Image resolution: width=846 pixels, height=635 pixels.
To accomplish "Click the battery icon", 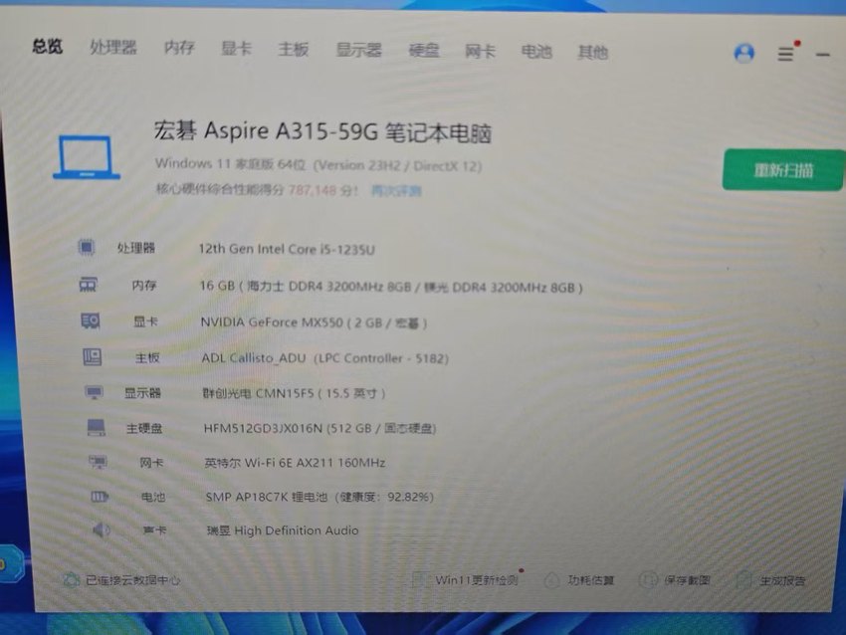I will 100,497.
